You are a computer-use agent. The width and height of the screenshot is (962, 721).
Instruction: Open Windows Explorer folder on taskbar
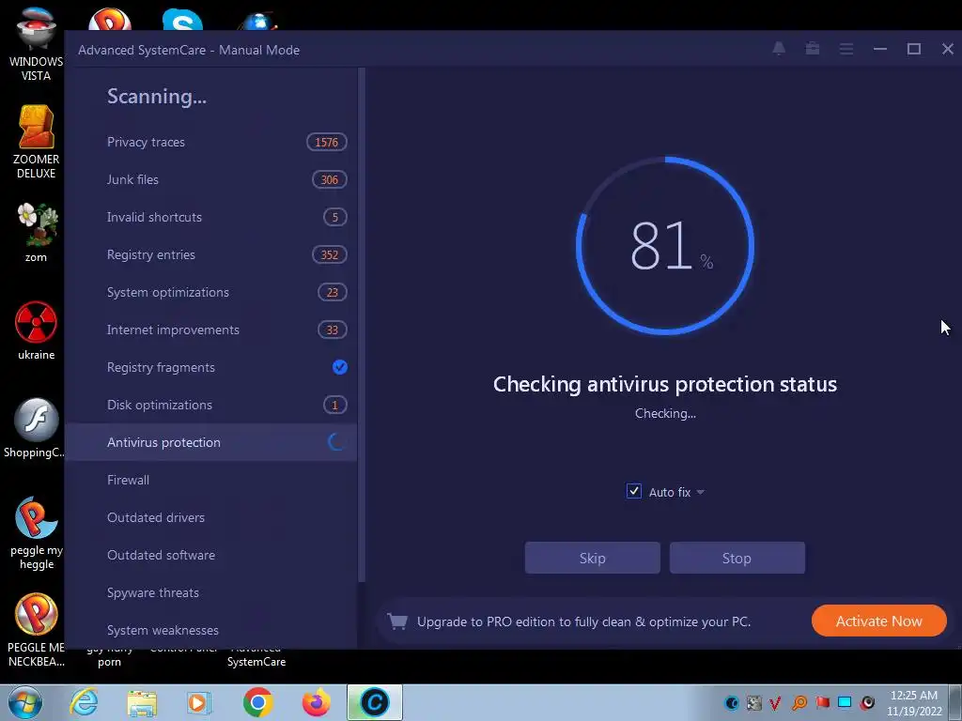(x=143, y=702)
